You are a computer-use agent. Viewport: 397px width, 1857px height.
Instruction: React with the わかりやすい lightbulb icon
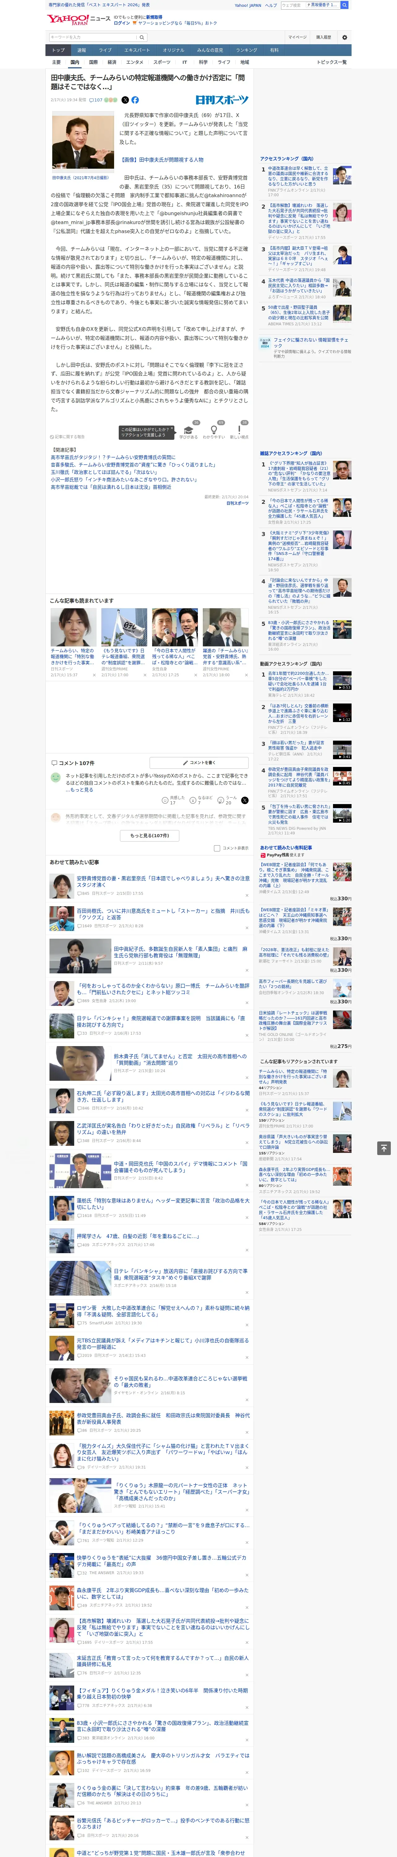point(213,431)
